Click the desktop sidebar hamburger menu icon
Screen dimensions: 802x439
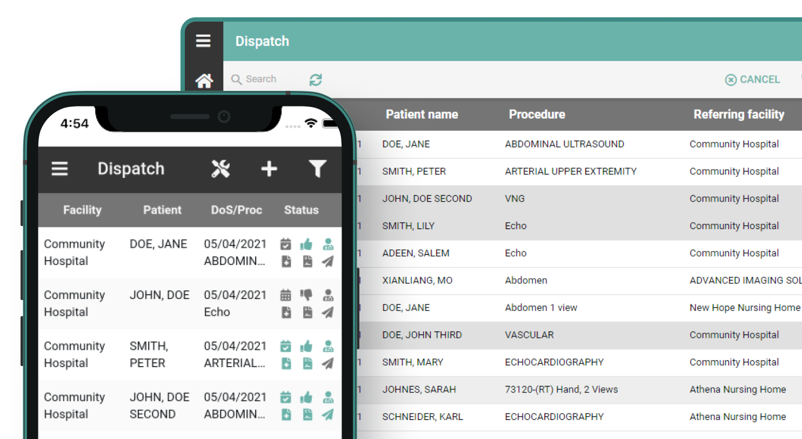pos(203,41)
